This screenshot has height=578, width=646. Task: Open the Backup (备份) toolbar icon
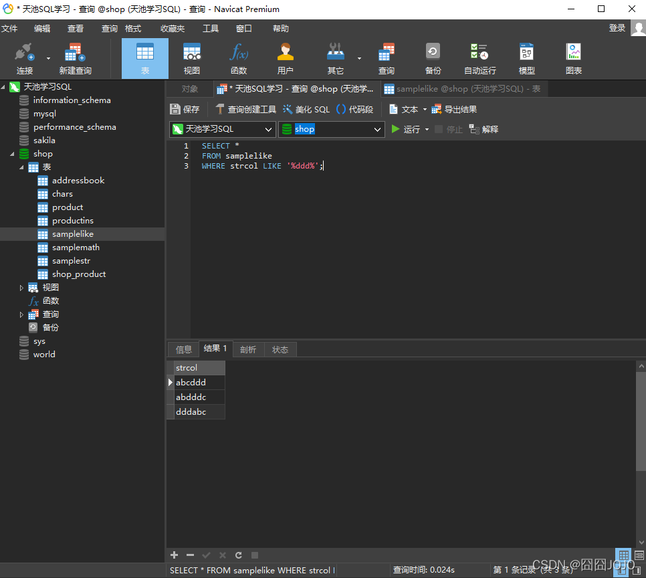tap(433, 59)
